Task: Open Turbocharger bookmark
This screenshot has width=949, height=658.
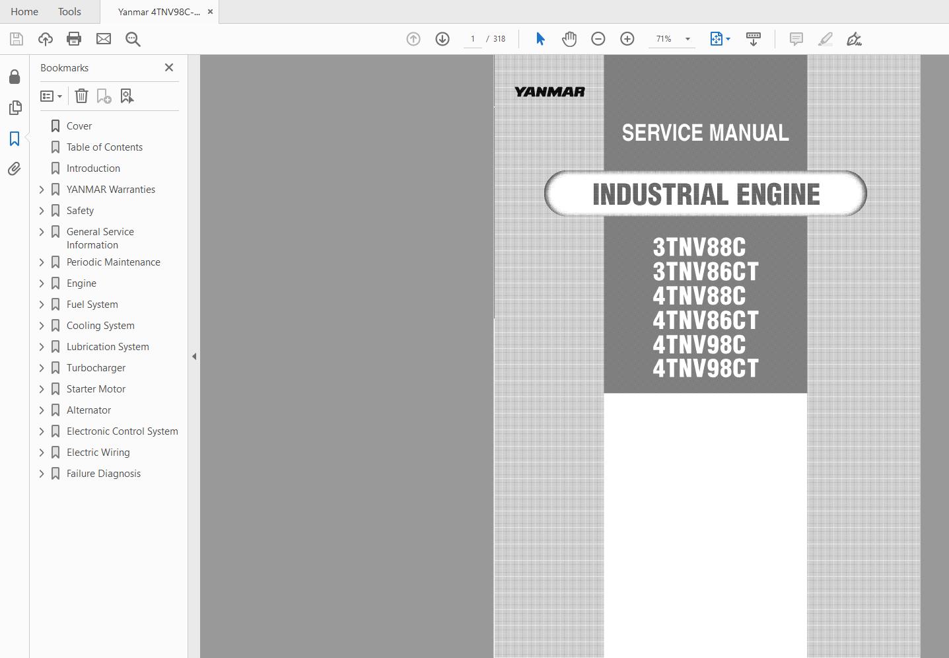Action: 96,368
